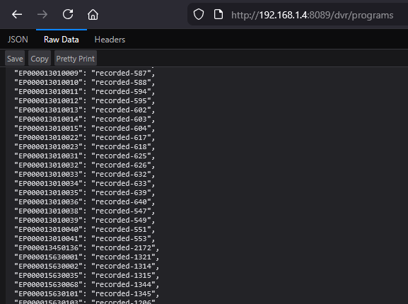This screenshot has width=408, height=304.
Task: Save the raw JSON data
Action: 15,59
